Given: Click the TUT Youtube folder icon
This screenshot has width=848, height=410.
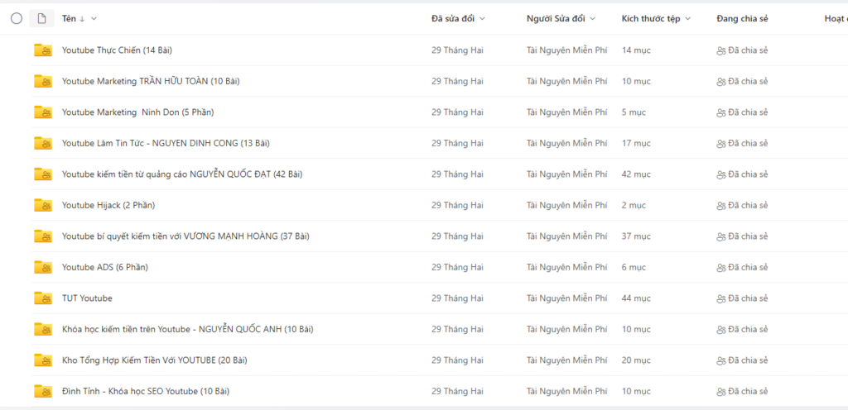Looking at the screenshot, I should tap(42, 298).
